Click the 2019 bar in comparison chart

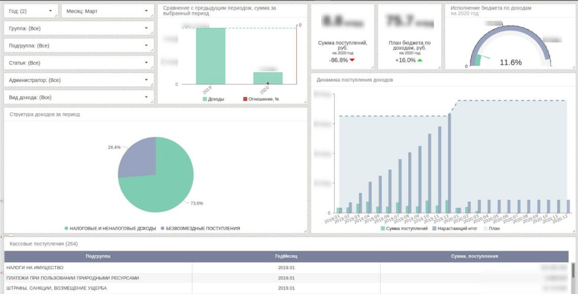(x=210, y=56)
